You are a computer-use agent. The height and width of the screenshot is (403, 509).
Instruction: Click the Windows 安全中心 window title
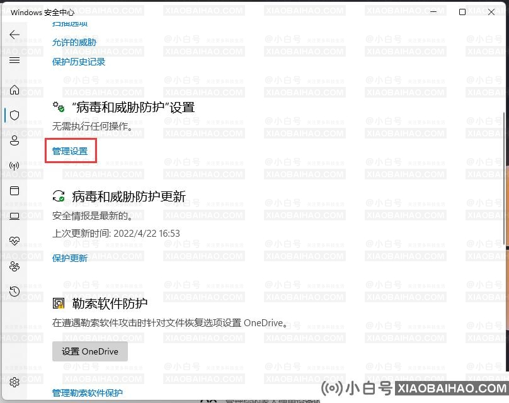[43, 13]
